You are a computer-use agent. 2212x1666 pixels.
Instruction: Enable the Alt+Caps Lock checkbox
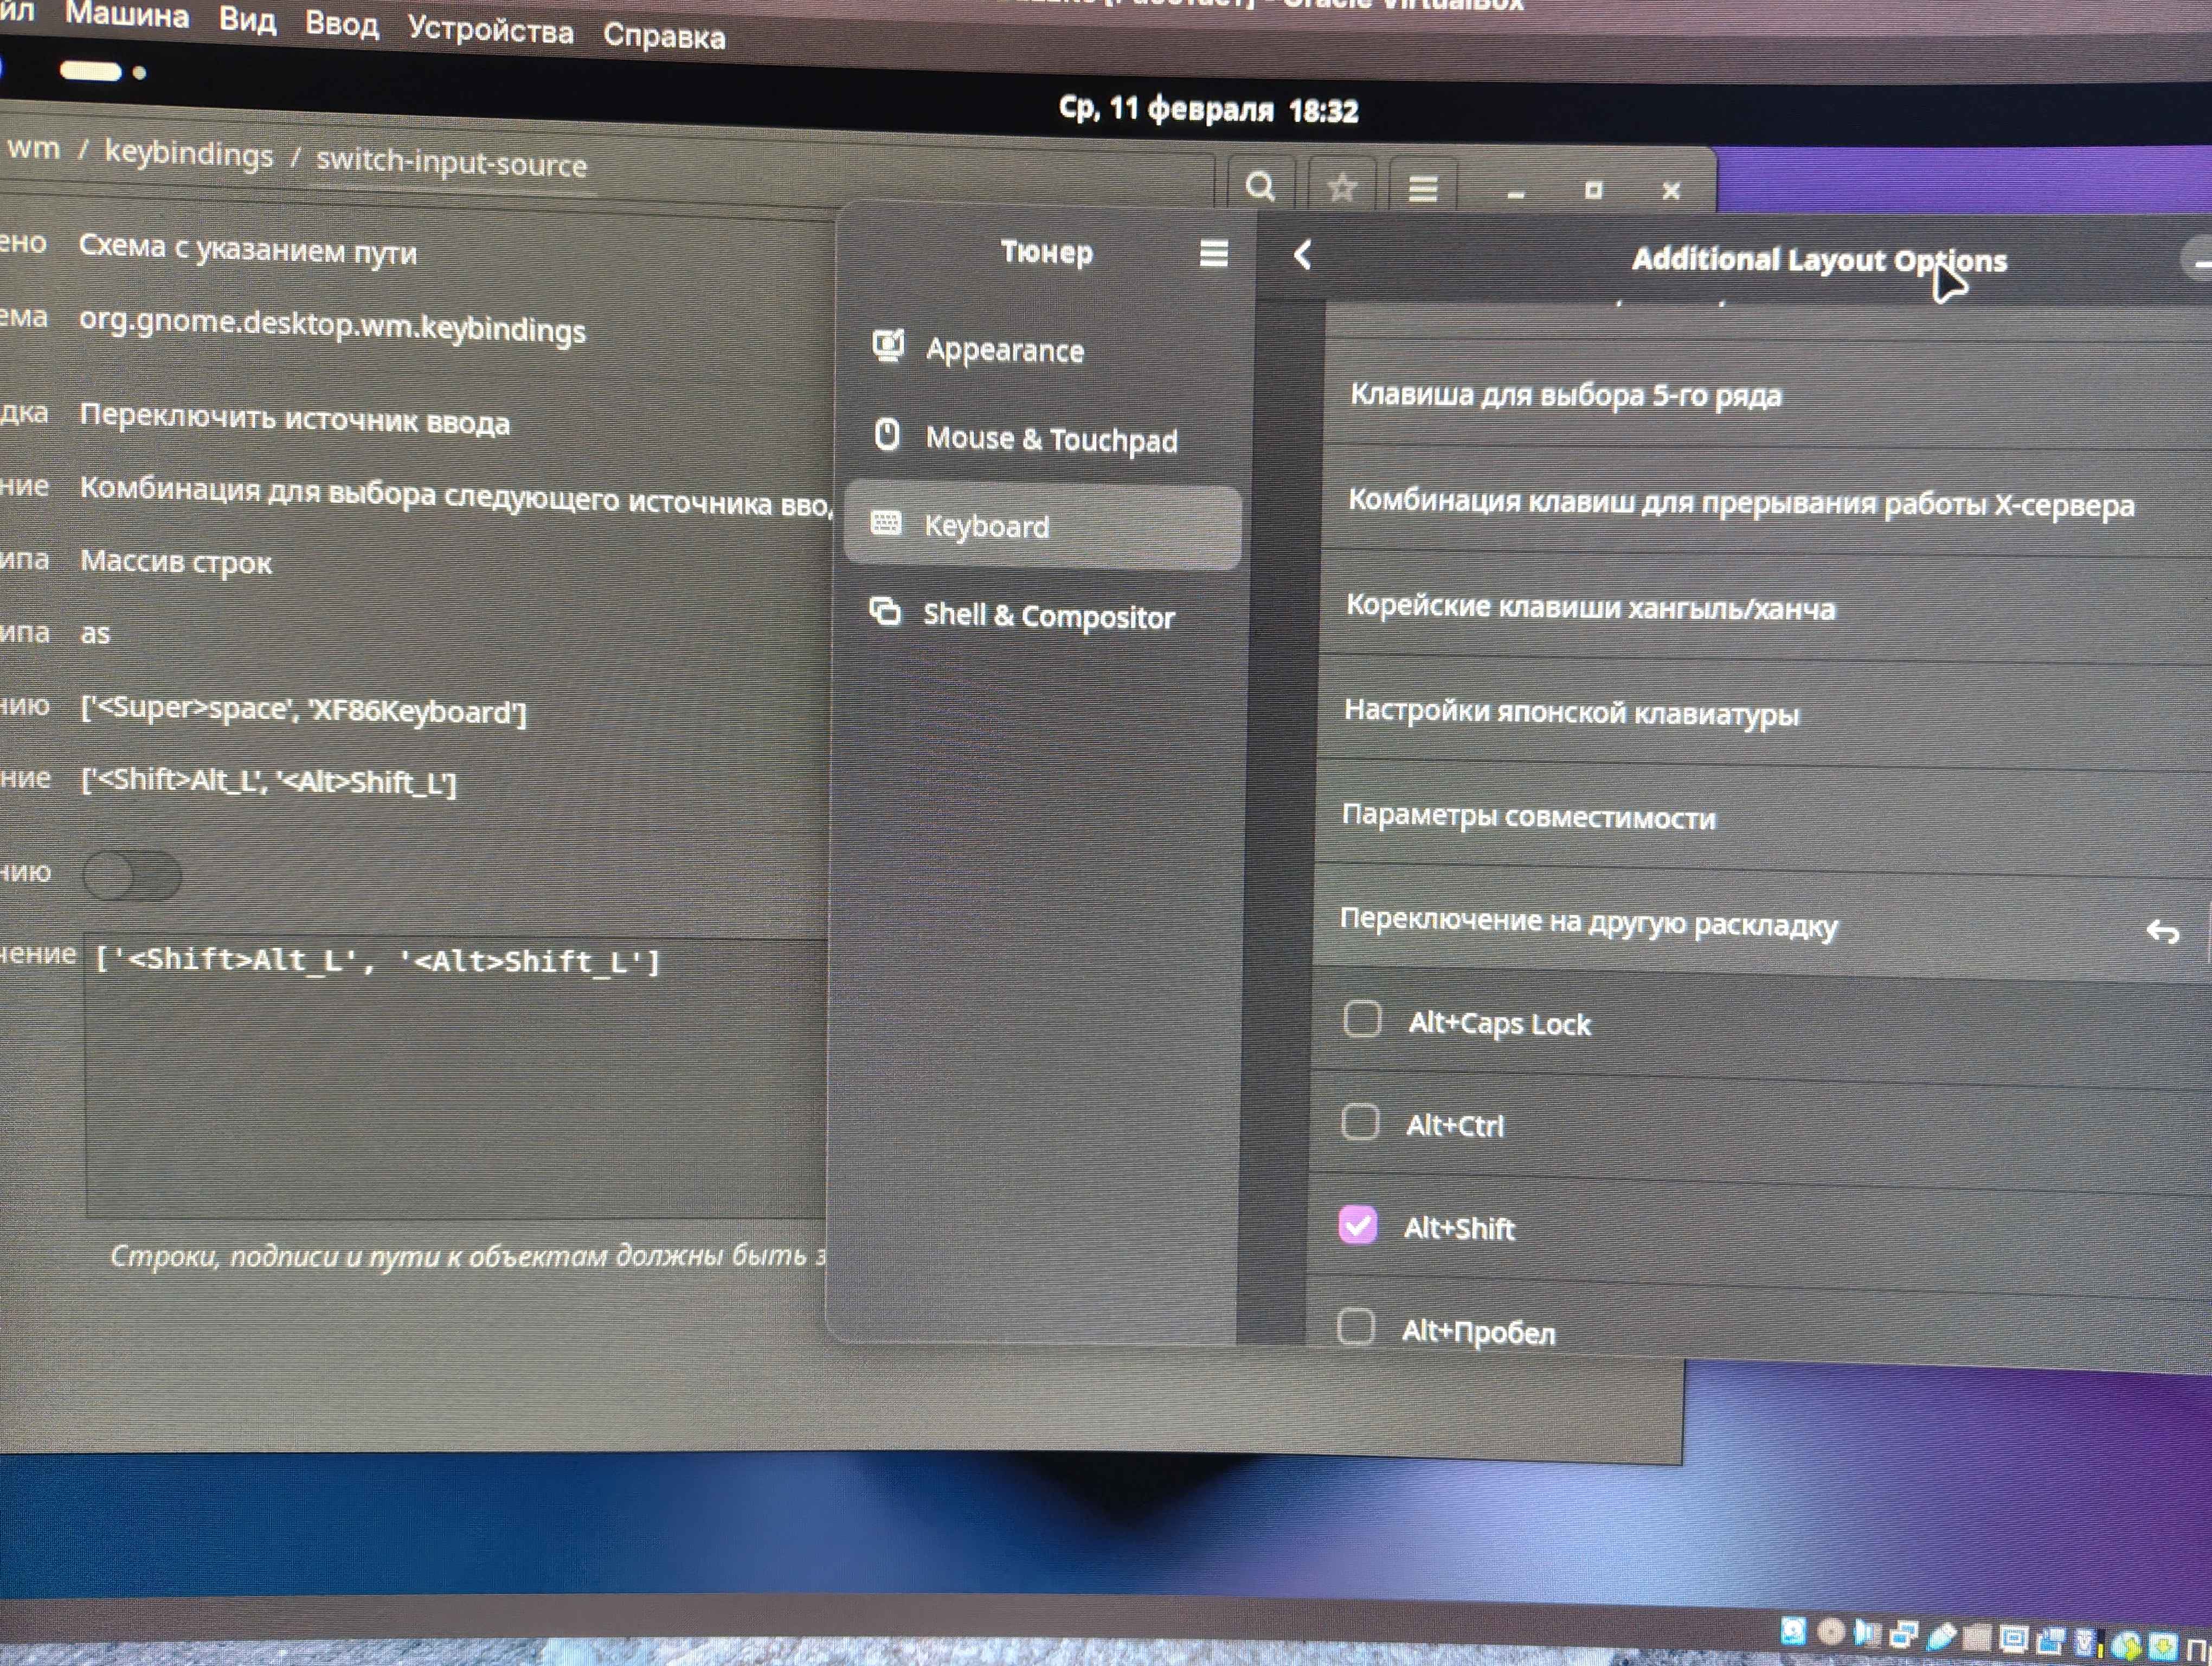click(x=1362, y=1019)
